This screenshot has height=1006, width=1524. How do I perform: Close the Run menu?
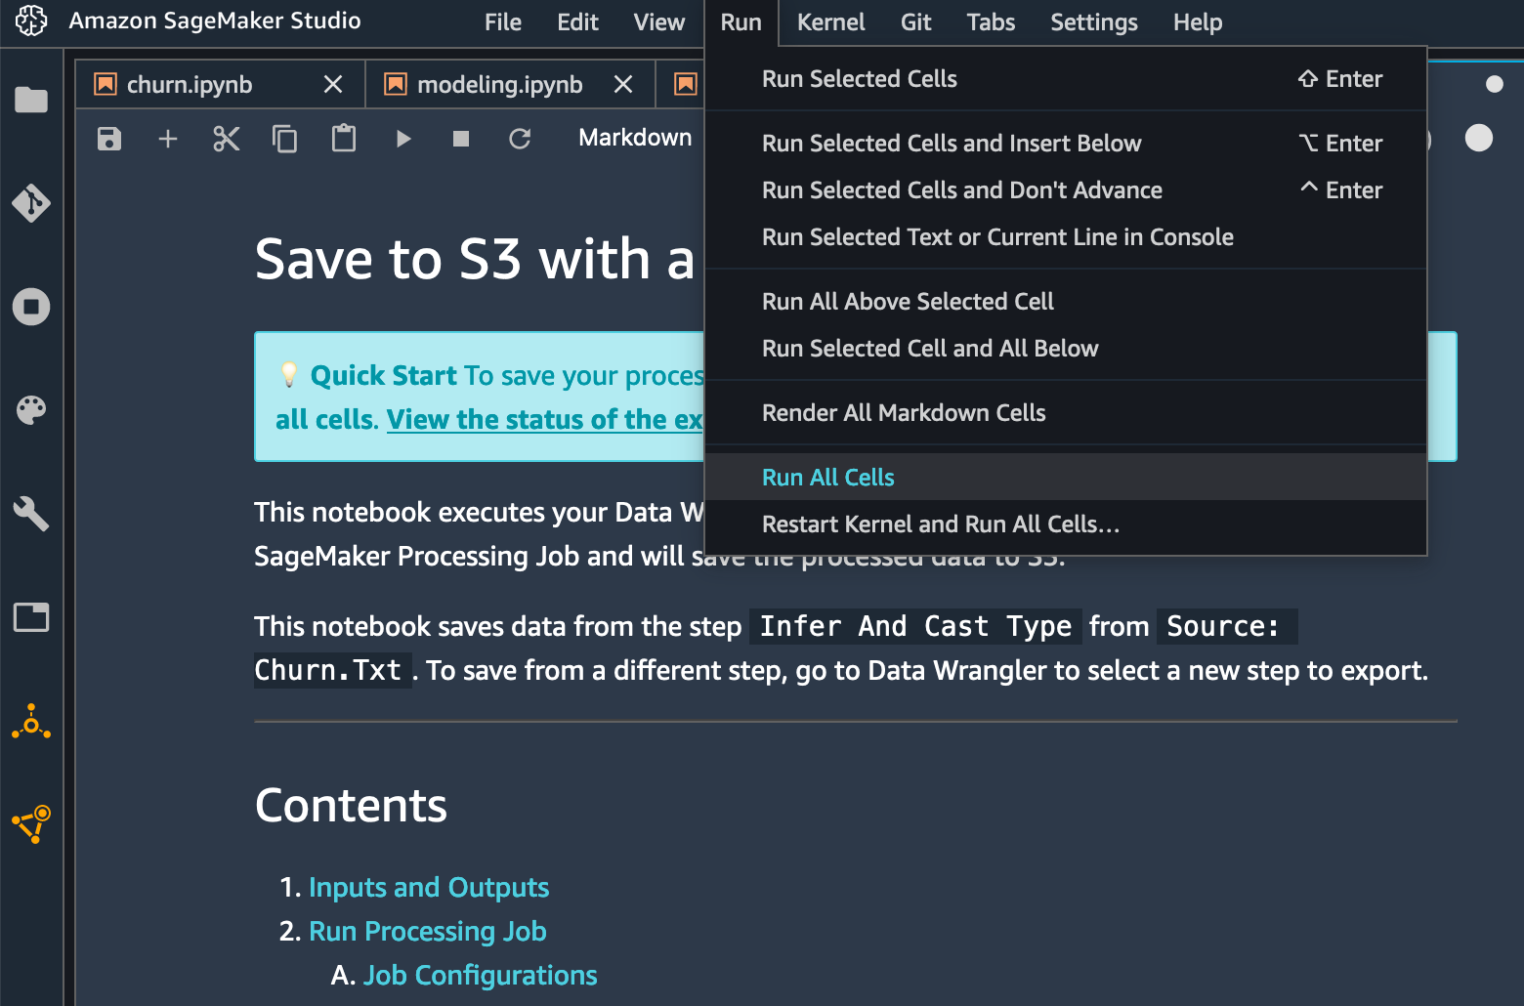pos(741,22)
